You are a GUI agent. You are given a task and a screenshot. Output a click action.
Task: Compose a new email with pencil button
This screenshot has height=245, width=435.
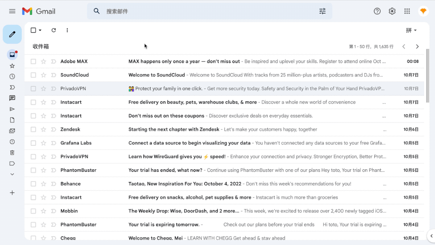12,34
